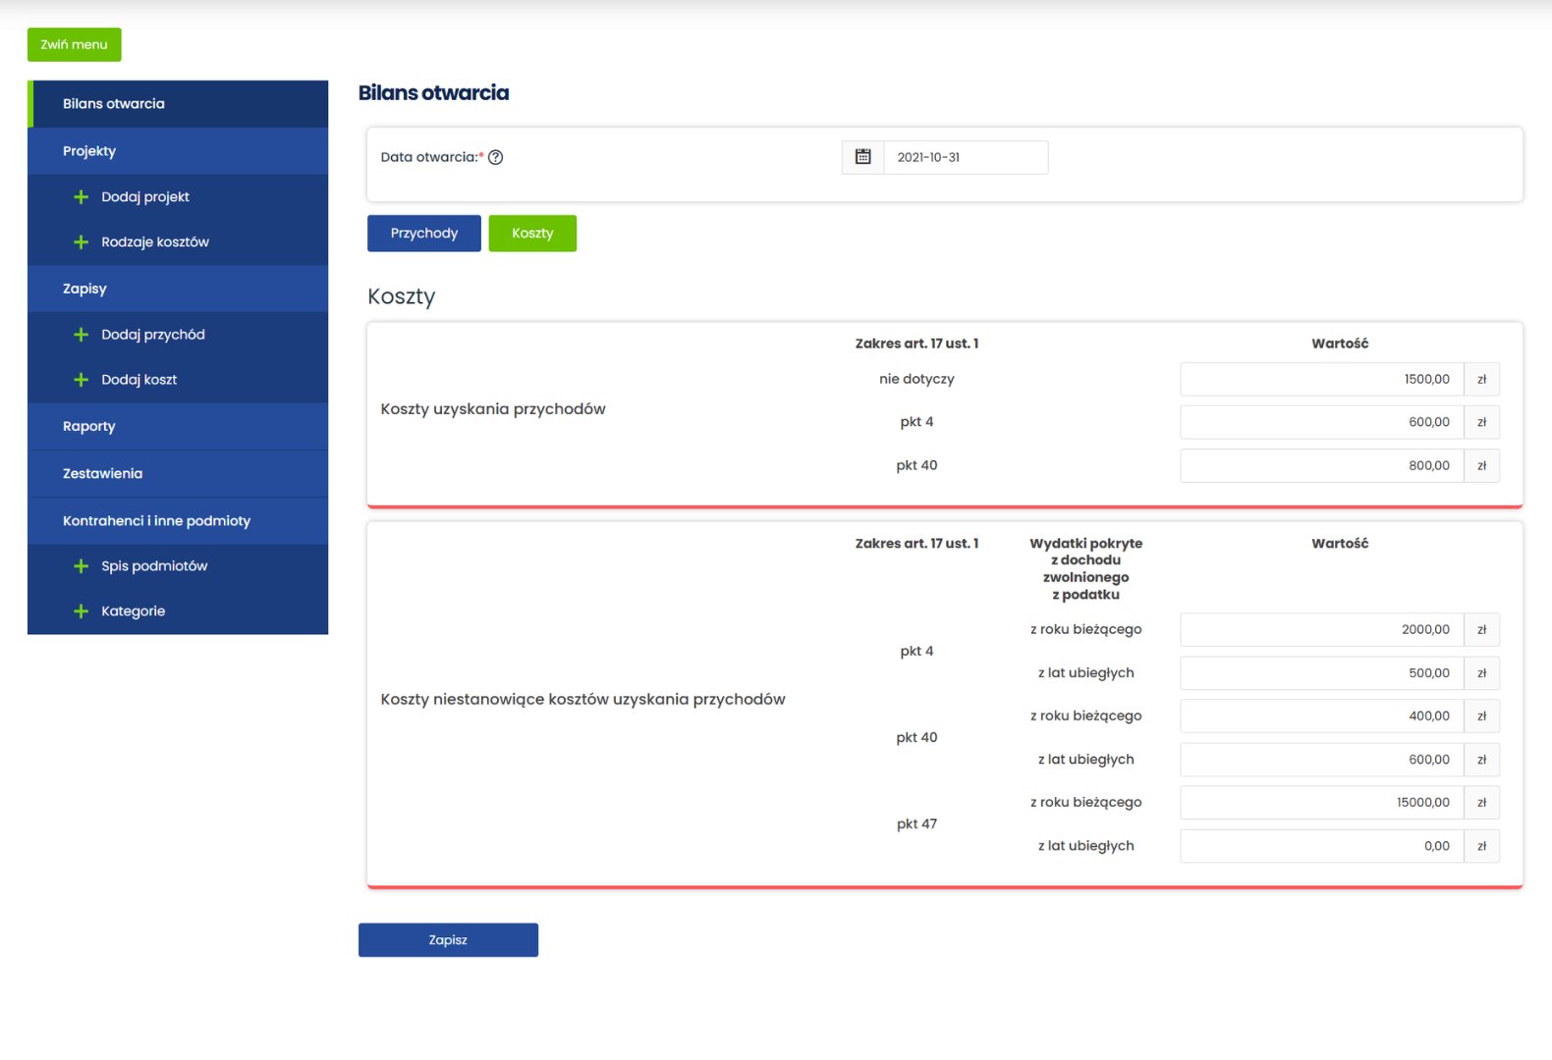Click plus icon beside Rodzaje kosztów
The width and height of the screenshot is (1552, 1060).
[x=81, y=242]
